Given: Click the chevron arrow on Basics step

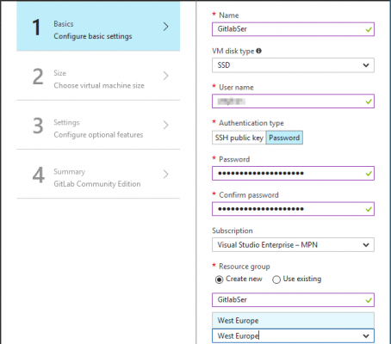Looking at the screenshot, I should 165,27.
